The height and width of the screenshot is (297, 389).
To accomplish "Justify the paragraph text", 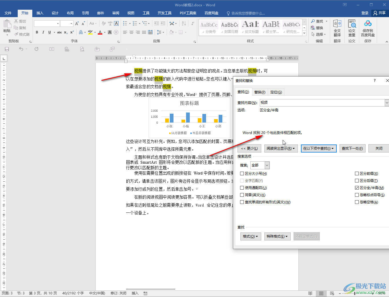I will [x=144, y=32].
